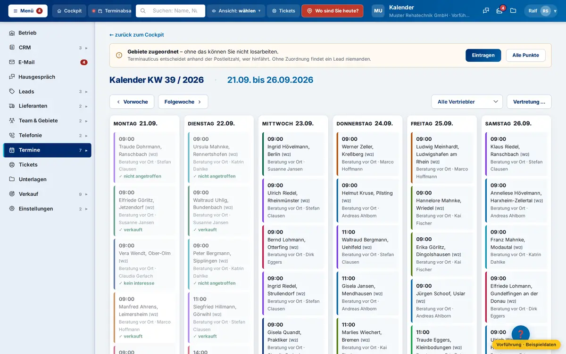Open Waltraud Bergmann, Uehlfeld appointment
The image size is (566, 354).
367,247
